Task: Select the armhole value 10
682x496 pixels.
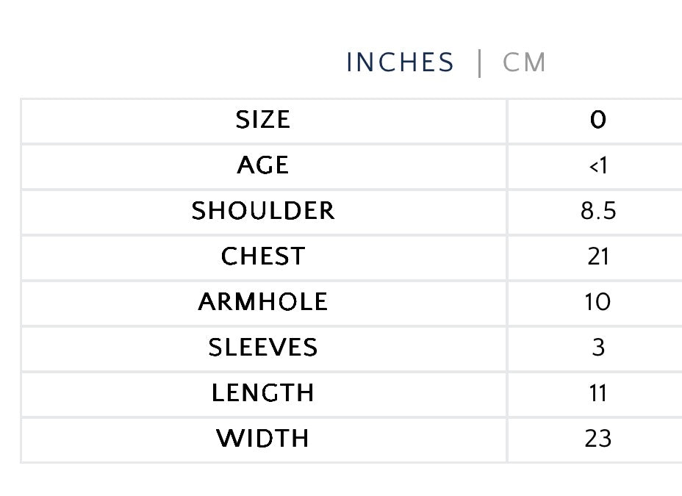Action: 597,302
